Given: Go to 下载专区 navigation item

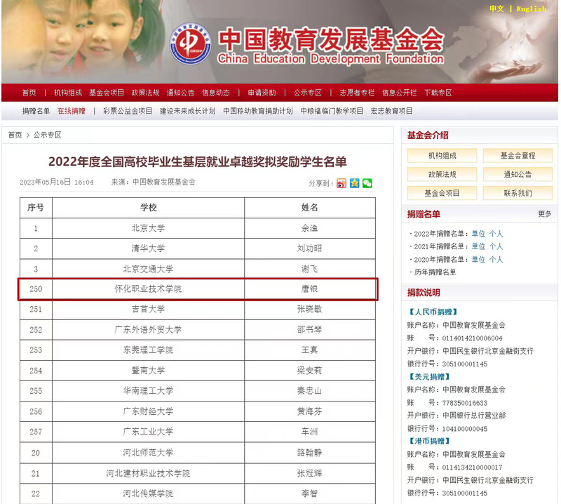Looking at the screenshot, I should pyautogui.click(x=438, y=93).
